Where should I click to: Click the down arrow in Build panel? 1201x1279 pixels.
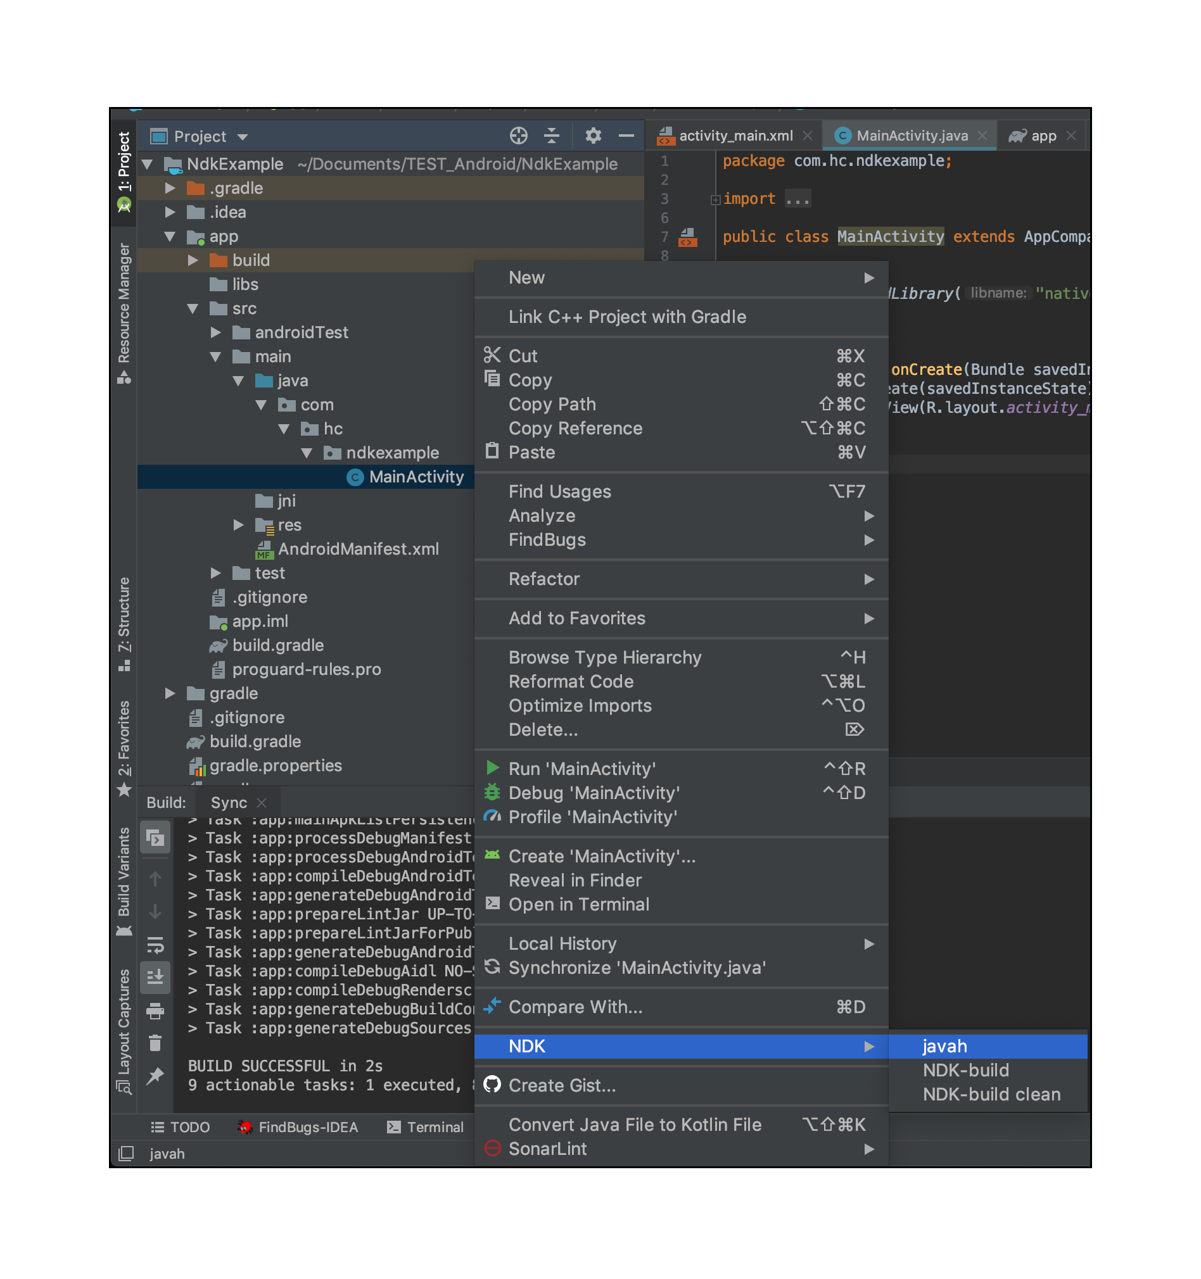155,911
